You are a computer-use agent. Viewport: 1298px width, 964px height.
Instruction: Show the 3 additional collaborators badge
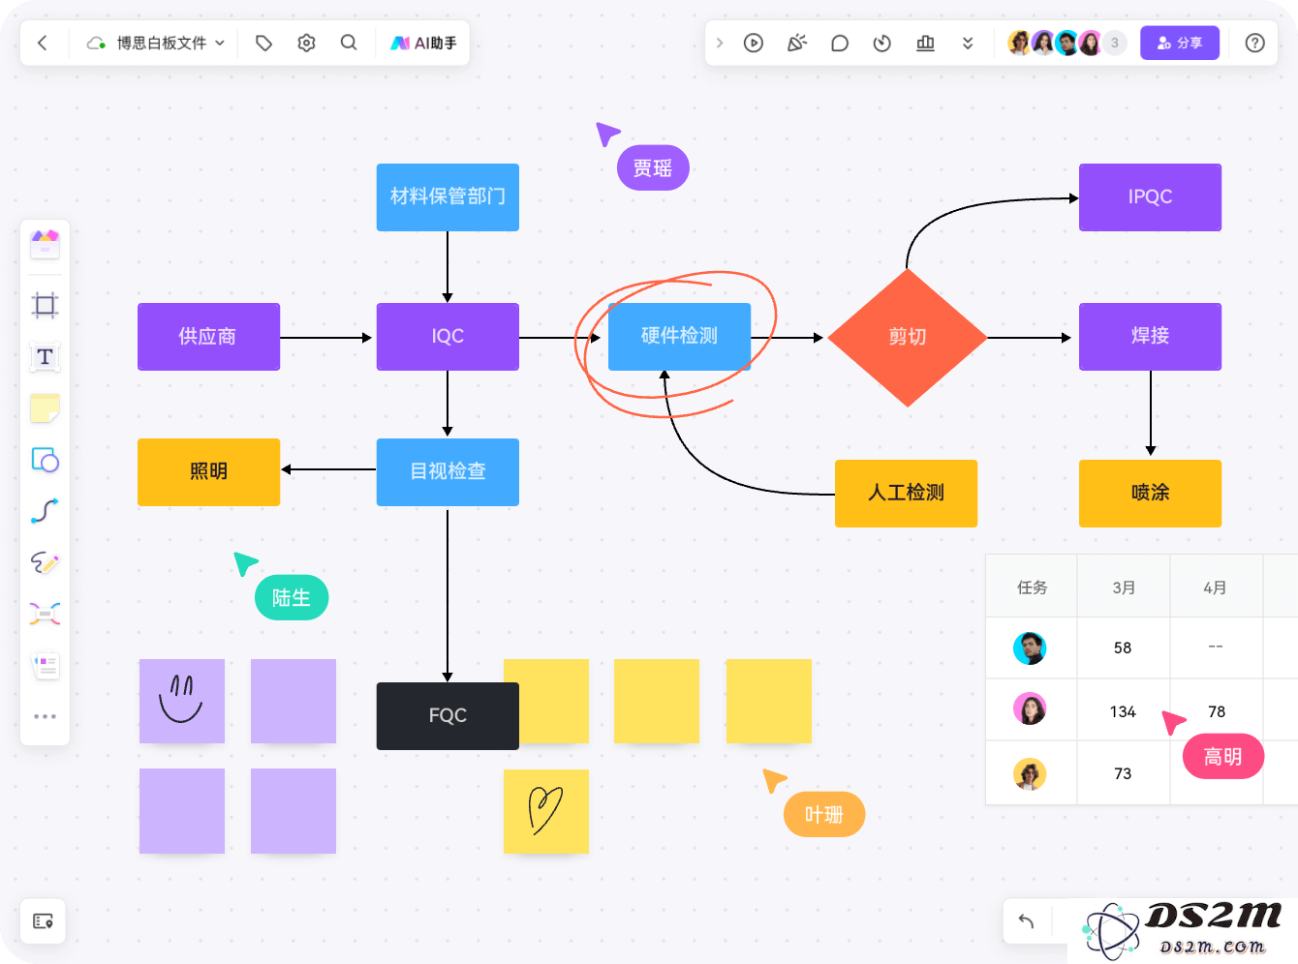[x=1115, y=43]
